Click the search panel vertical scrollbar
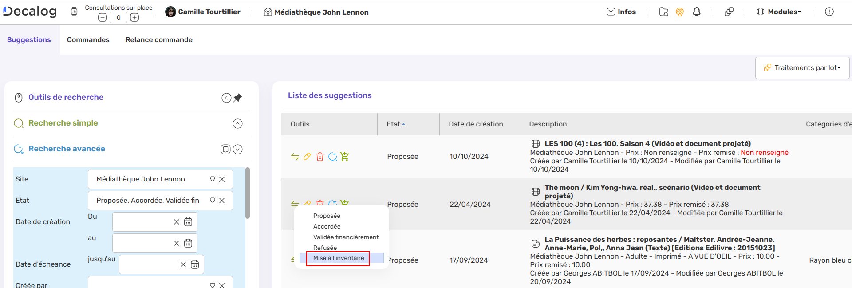The image size is (852, 288). point(248,193)
